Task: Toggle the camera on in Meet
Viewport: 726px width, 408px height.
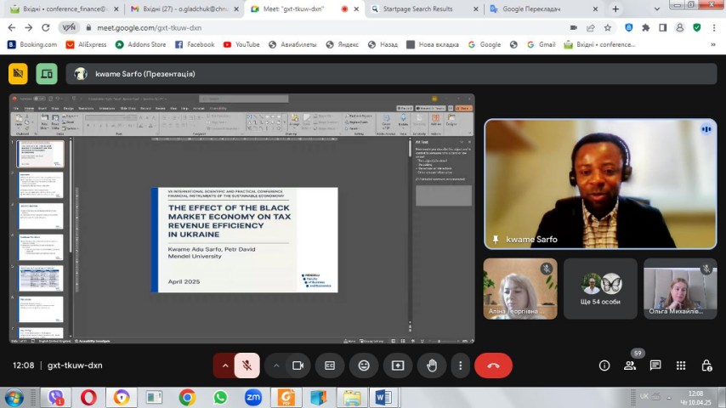Action: click(298, 365)
